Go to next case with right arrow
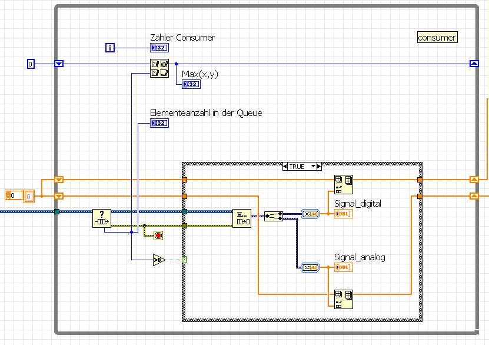 pyautogui.click(x=319, y=166)
